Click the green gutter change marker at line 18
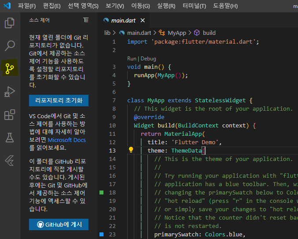The image size is (298, 239). (x=102, y=193)
